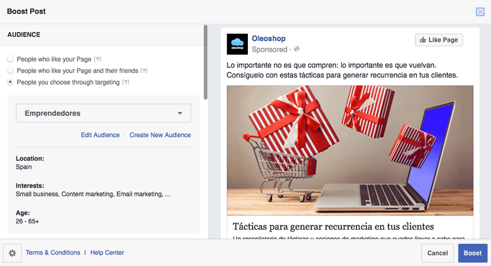Open the settings gear menu
Image resolution: width=491 pixels, height=266 pixels.
13,253
